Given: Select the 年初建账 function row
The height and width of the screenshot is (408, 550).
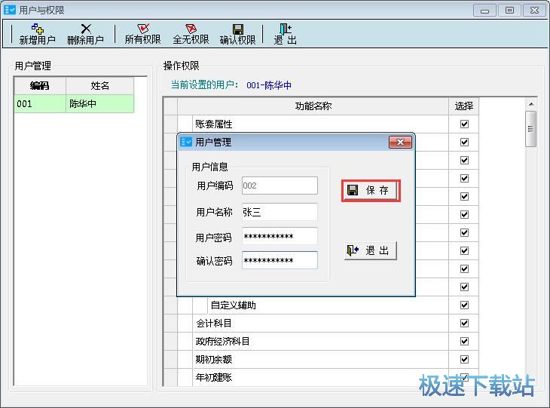Looking at the screenshot, I should 321,377.
